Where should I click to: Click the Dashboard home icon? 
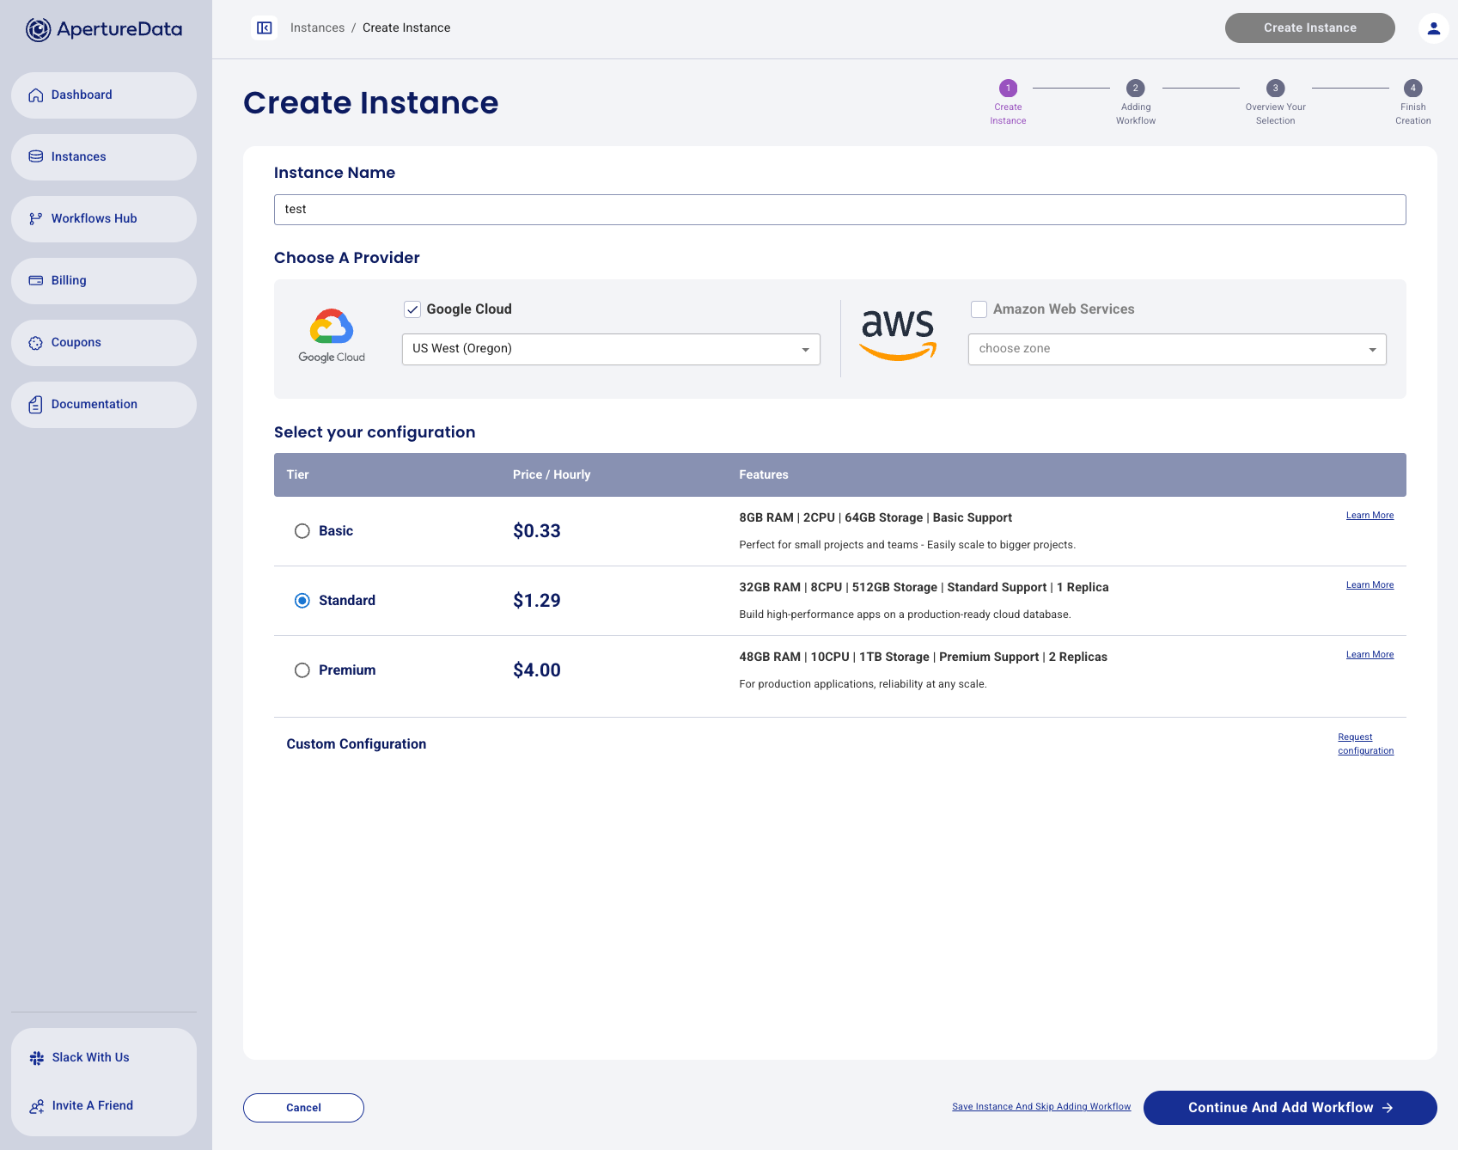point(36,95)
